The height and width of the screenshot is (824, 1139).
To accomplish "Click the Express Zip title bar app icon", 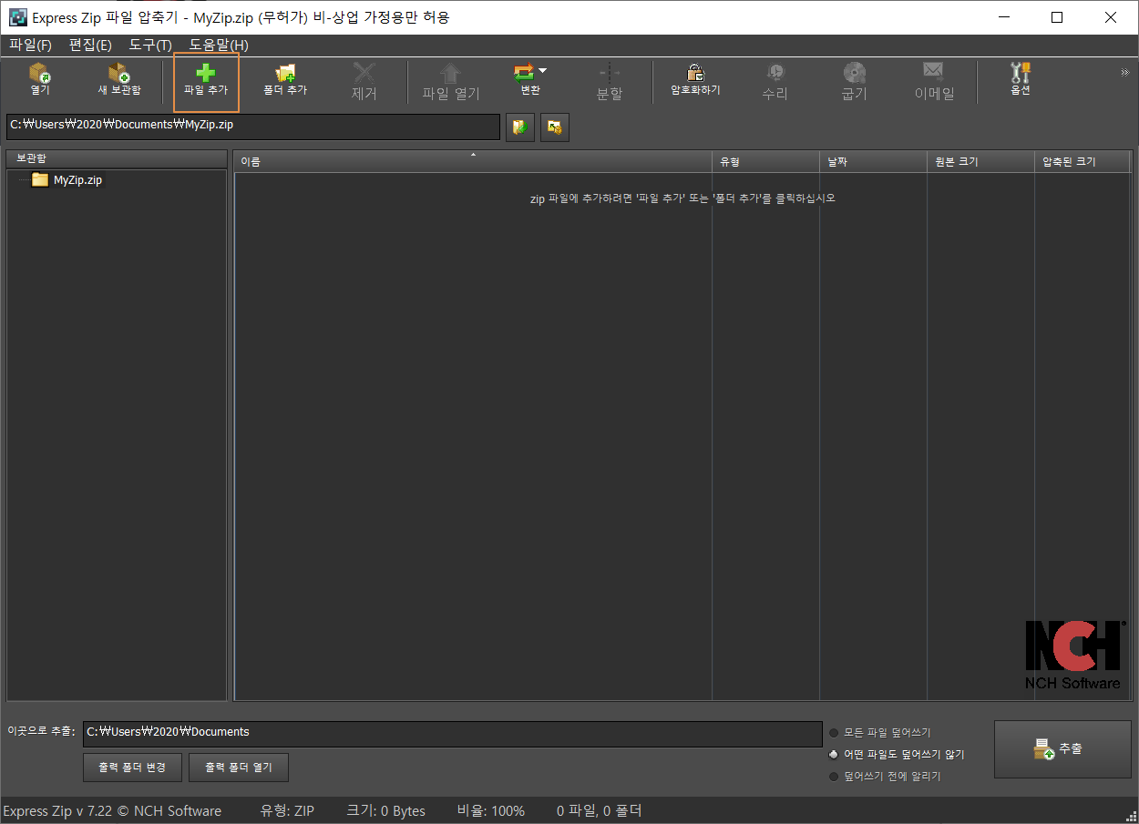I will [17, 17].
